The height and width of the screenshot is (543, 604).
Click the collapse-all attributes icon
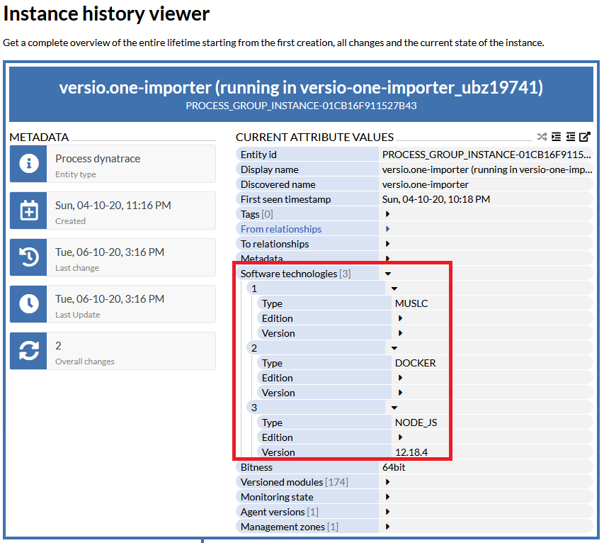click(570, 137)
